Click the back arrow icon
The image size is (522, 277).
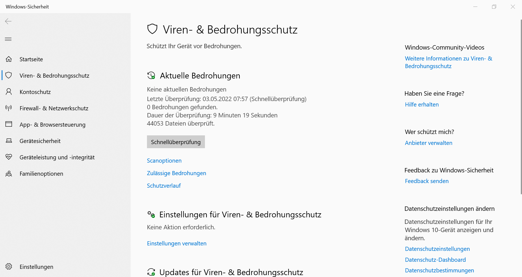[8, 21]
